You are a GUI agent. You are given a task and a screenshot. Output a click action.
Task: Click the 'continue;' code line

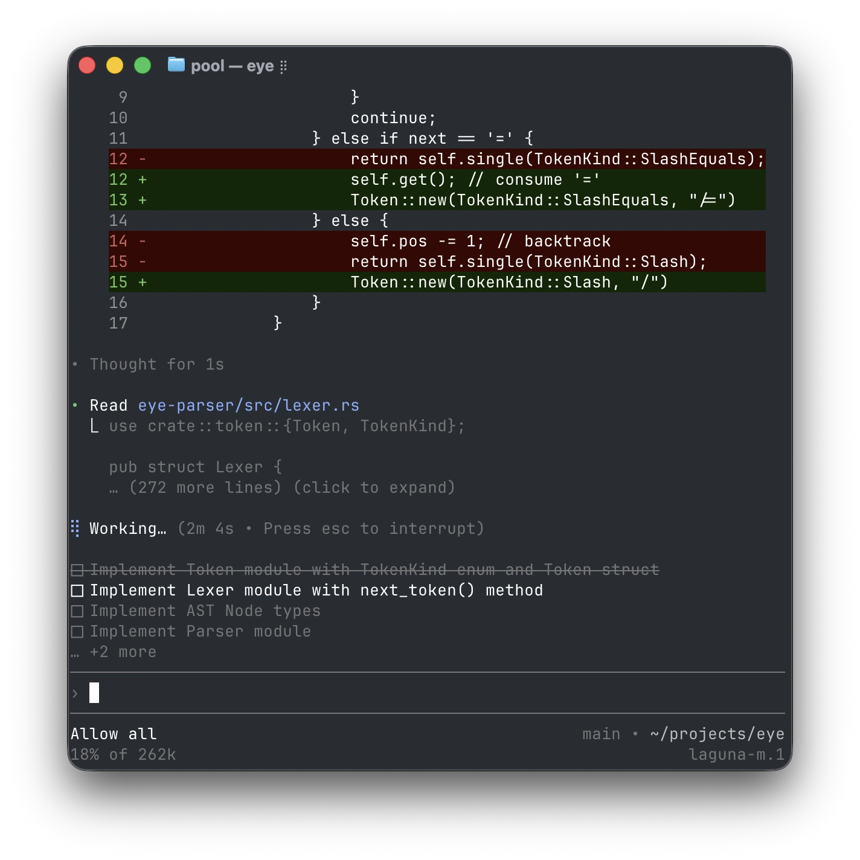pyautogui.click(x=393, y=118)
